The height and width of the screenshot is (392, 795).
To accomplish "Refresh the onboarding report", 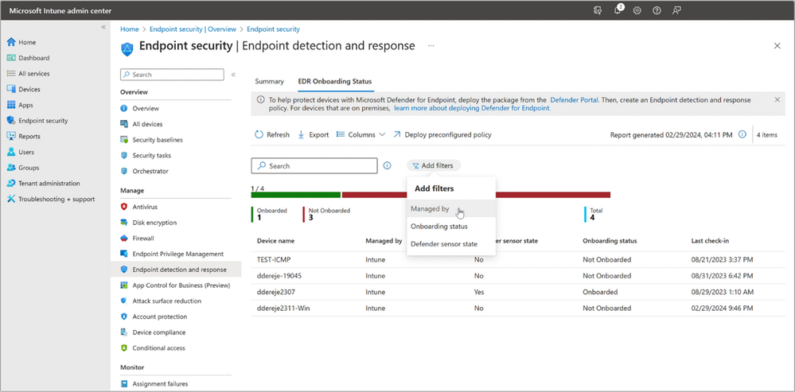I will pos(271,134).
